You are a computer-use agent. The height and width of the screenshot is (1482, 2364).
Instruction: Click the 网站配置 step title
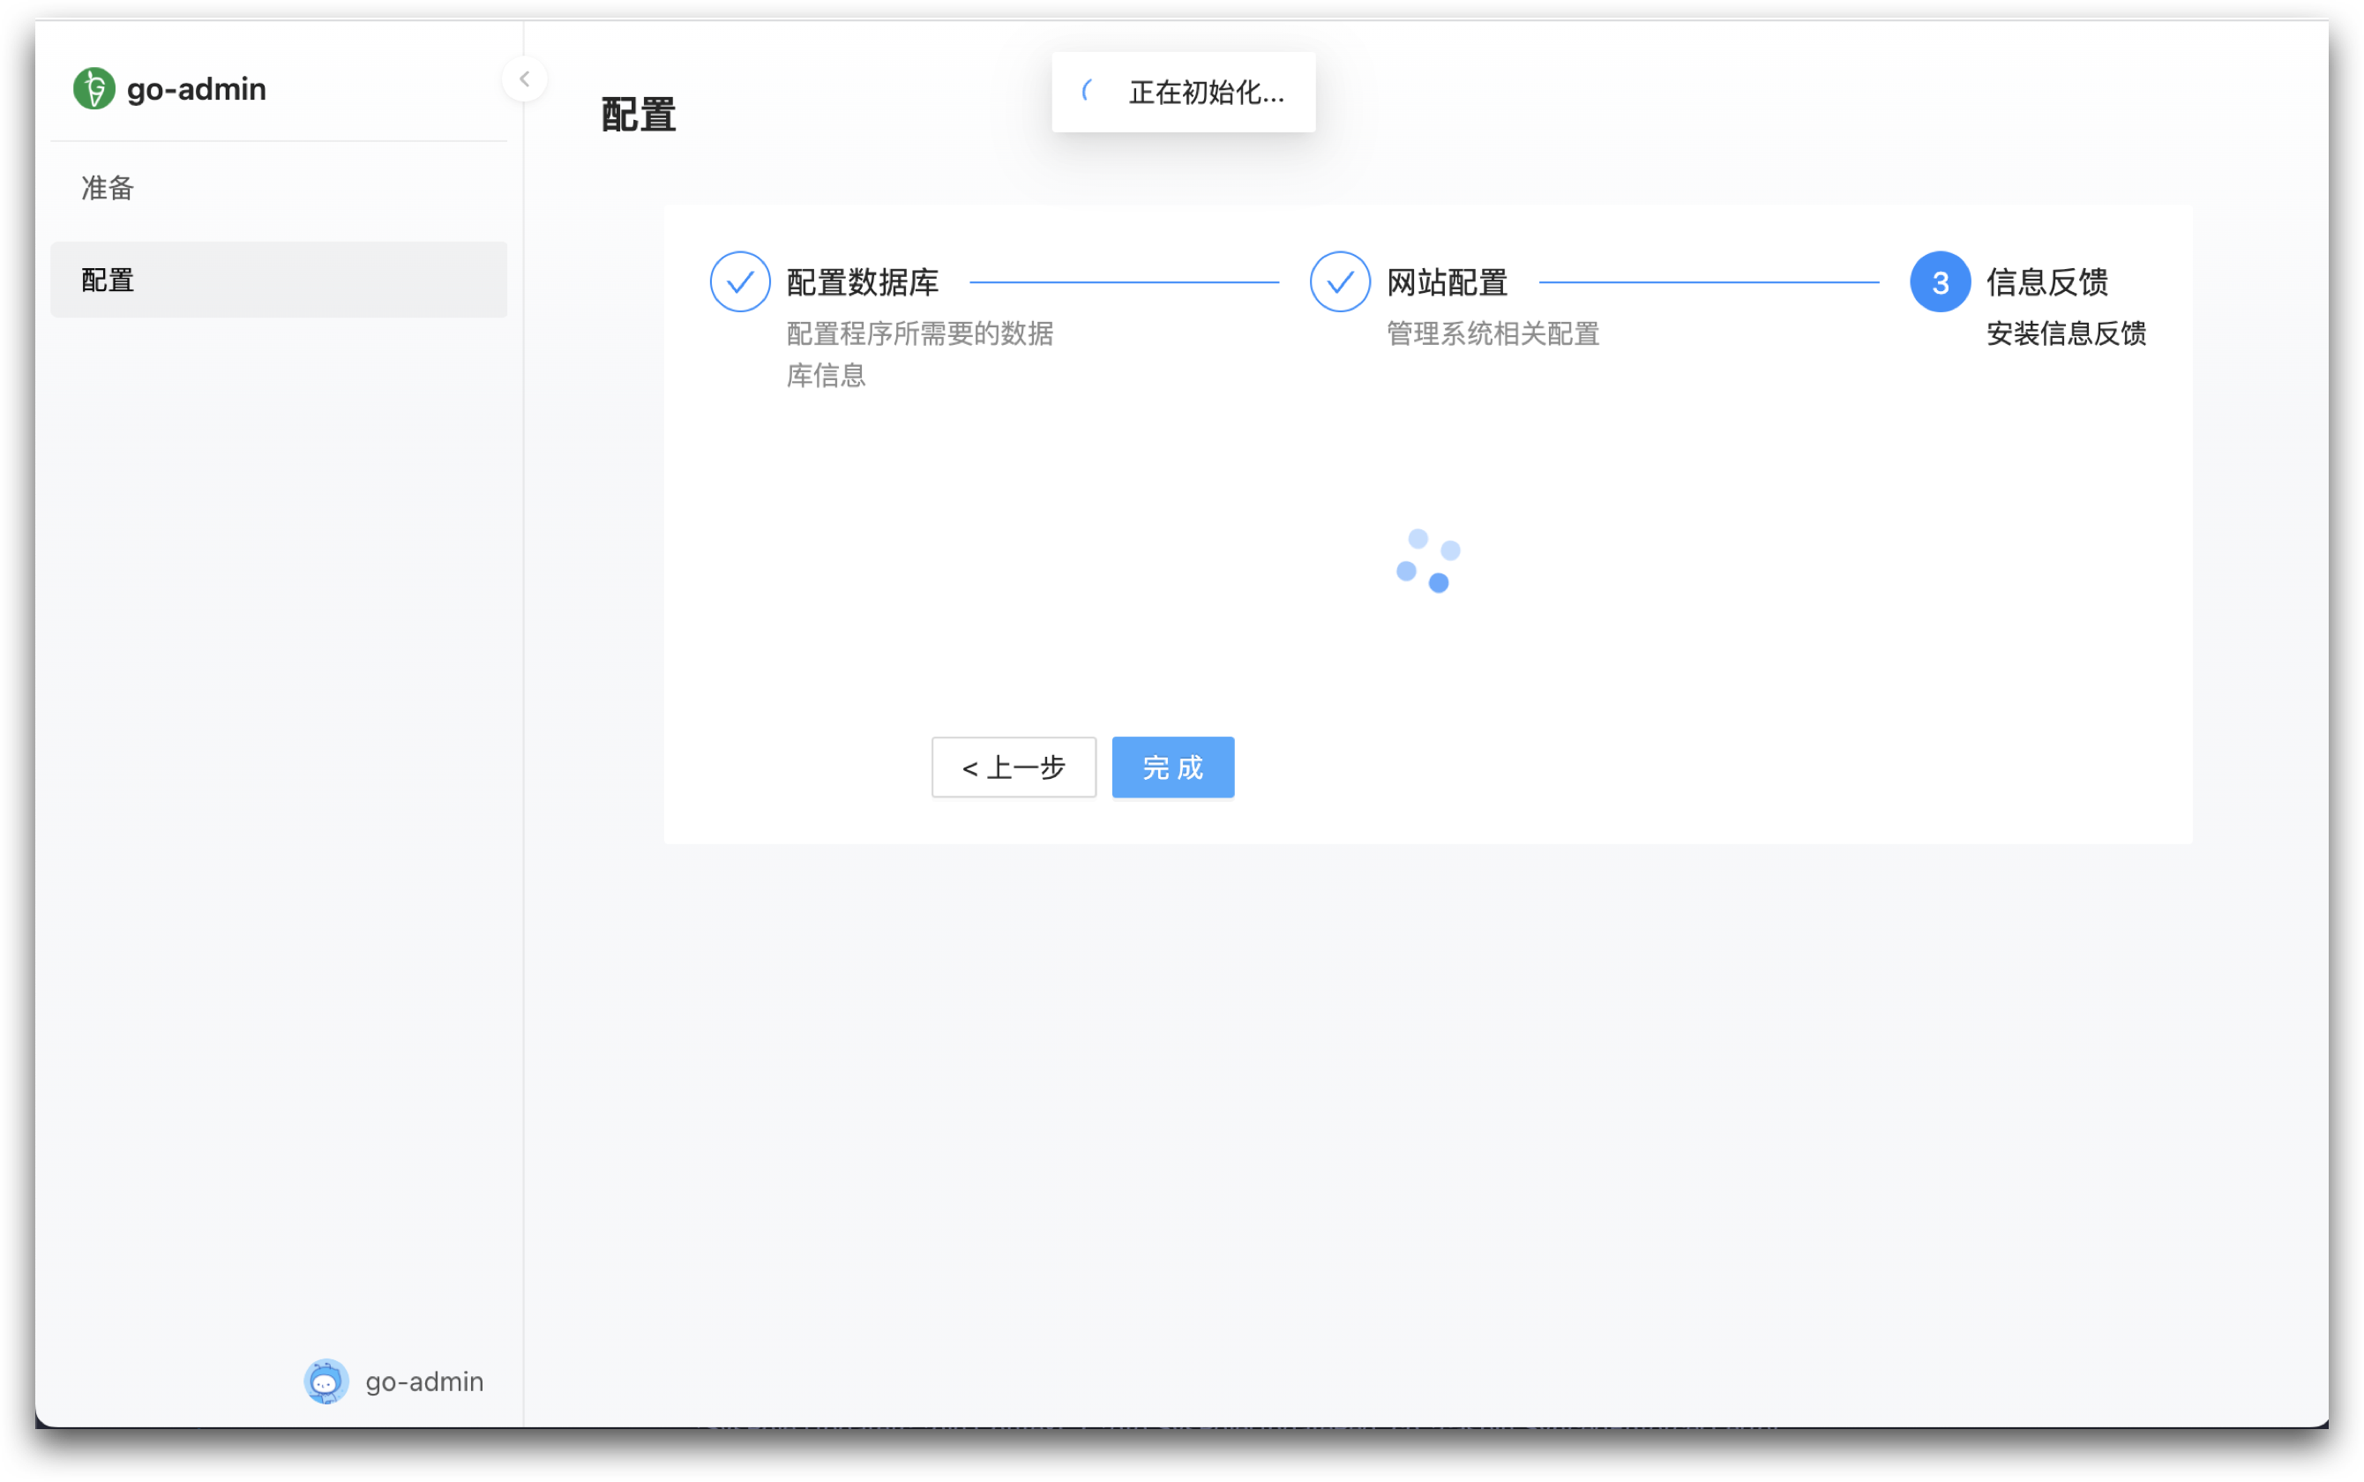1447,282
